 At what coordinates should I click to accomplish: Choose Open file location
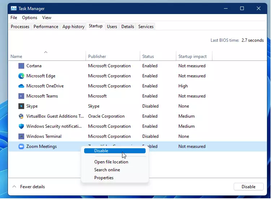pyautogui.click(x=111, y=162)
